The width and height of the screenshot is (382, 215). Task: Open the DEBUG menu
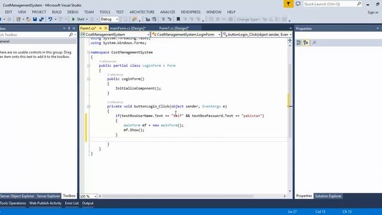click(73, 12)
